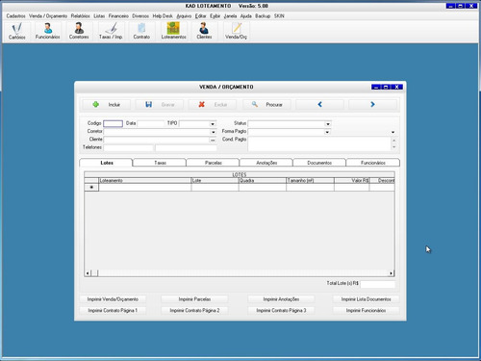Expand the Status dropdown
481x361 pixels.
[327, 124]
